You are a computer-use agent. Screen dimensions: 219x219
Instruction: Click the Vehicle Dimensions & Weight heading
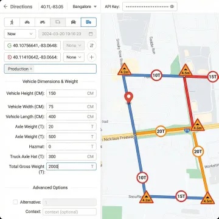pyautogui.click(x=50, y=82)
